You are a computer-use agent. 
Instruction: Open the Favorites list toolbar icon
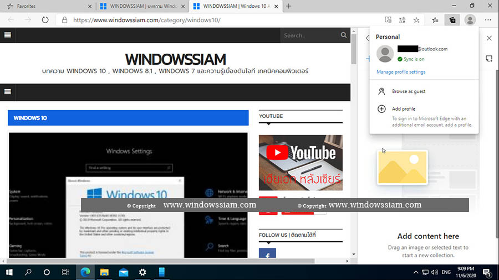coord(435,20)
